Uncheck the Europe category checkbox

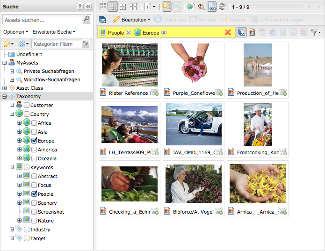point(34,141)
